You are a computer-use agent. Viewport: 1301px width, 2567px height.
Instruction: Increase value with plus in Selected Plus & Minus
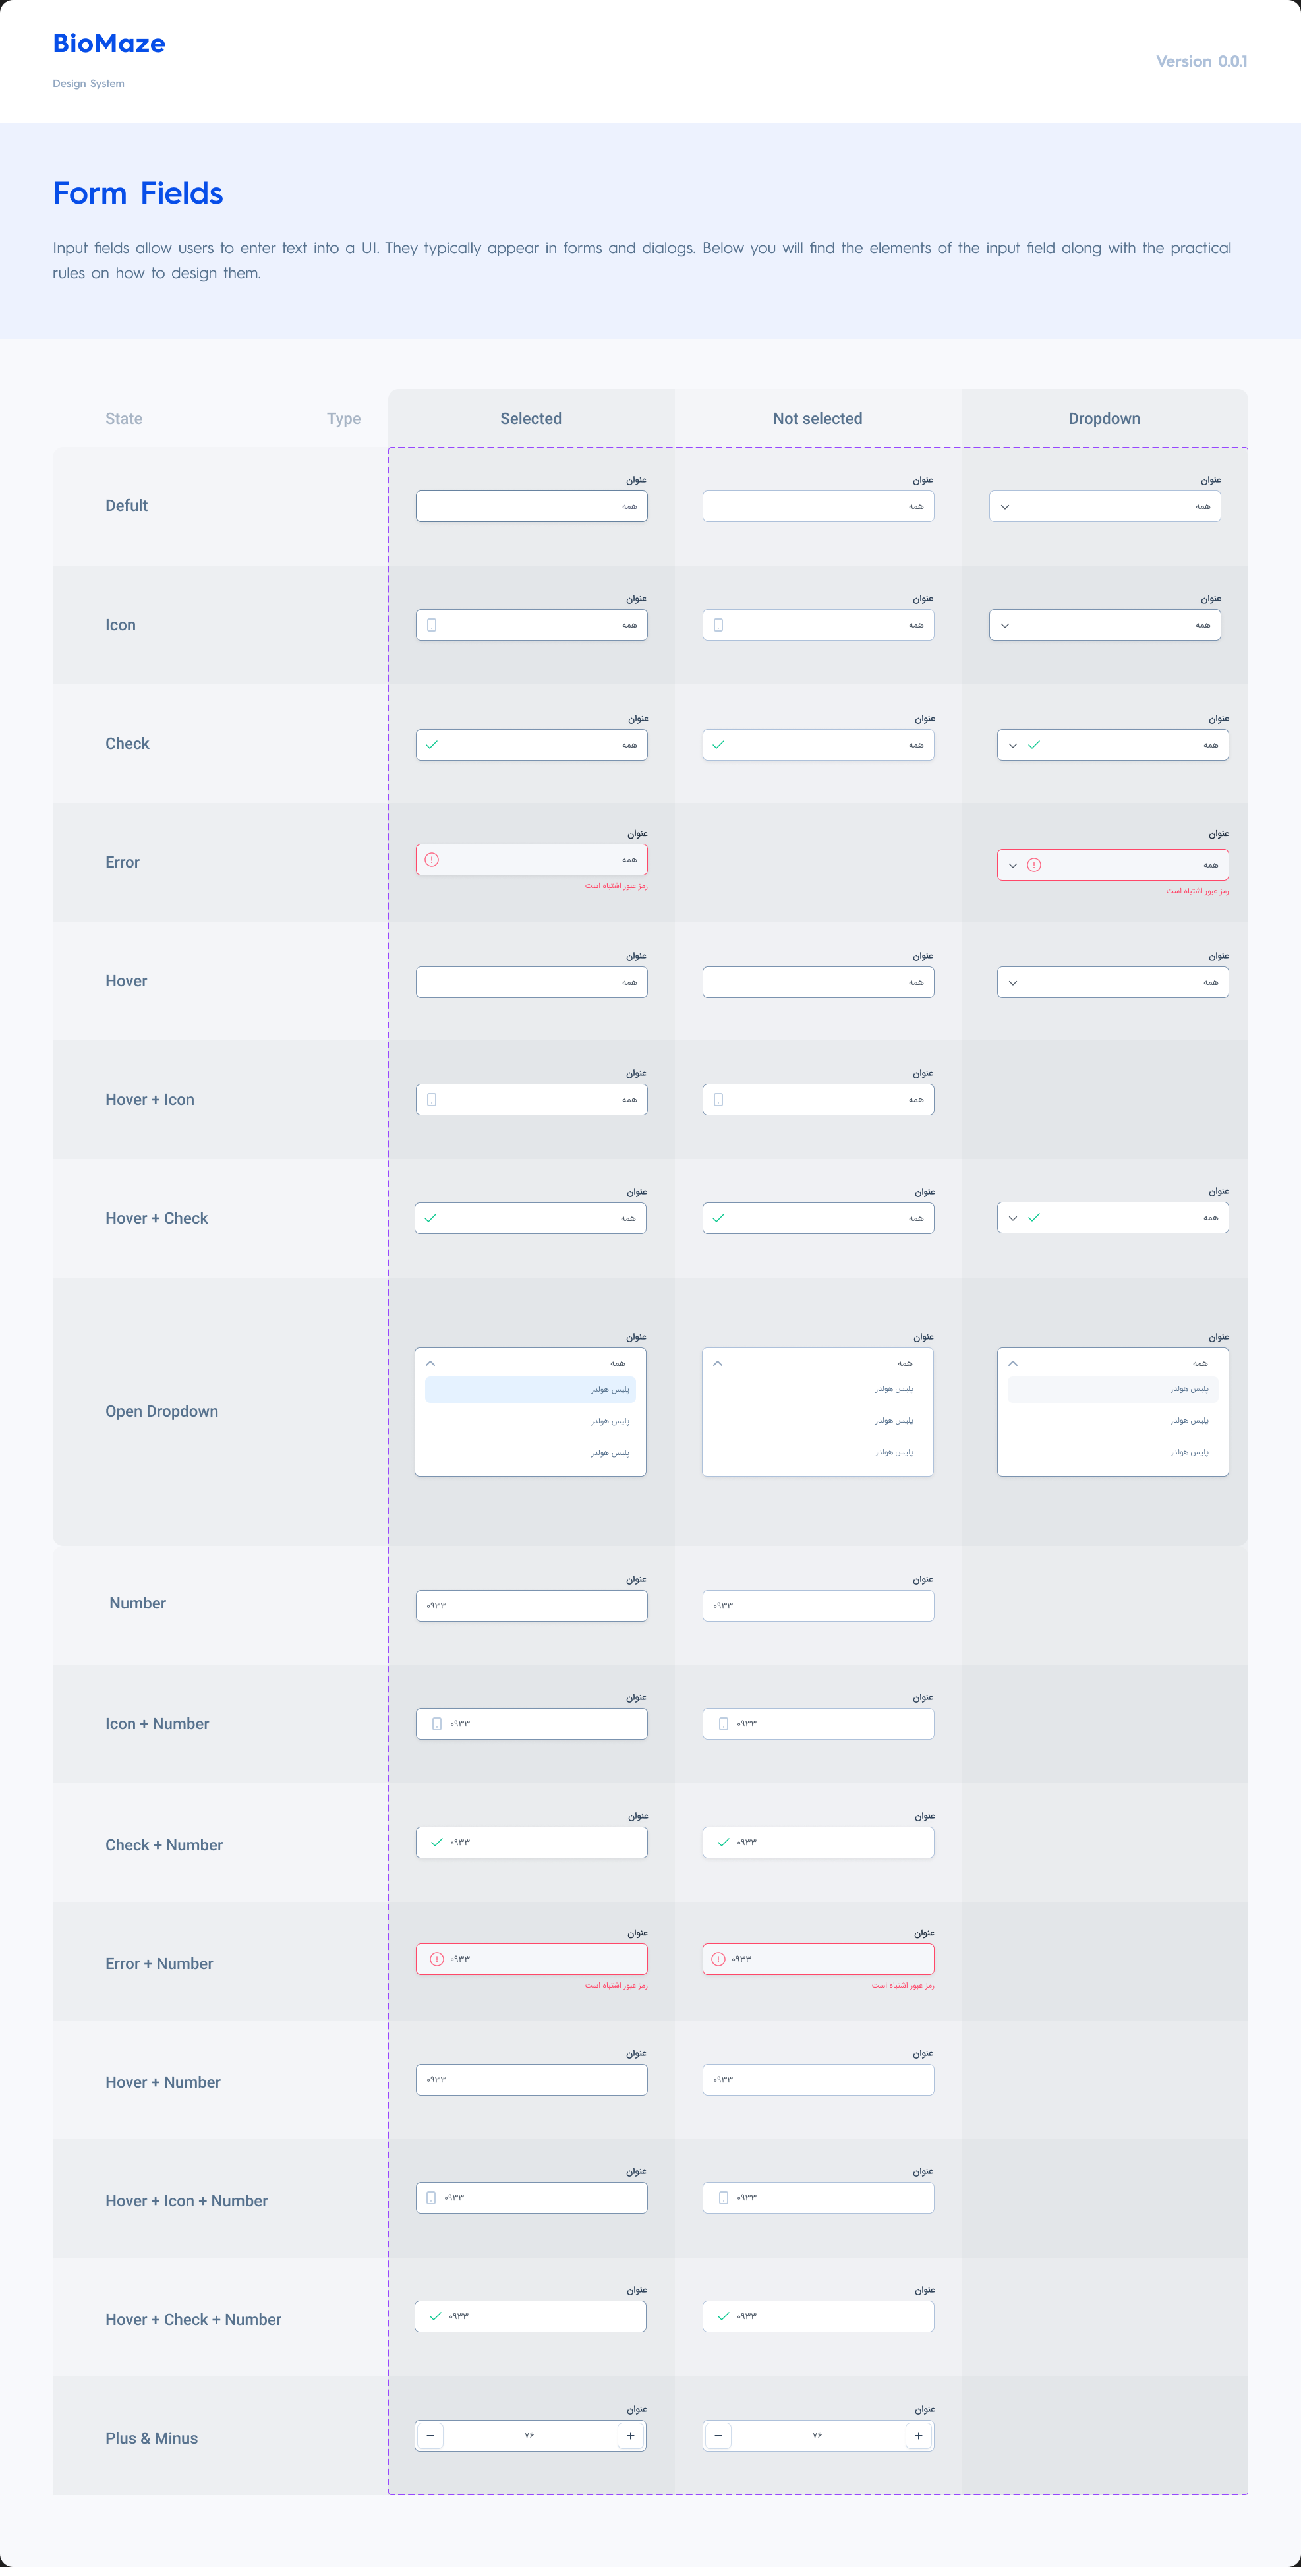631,2435
